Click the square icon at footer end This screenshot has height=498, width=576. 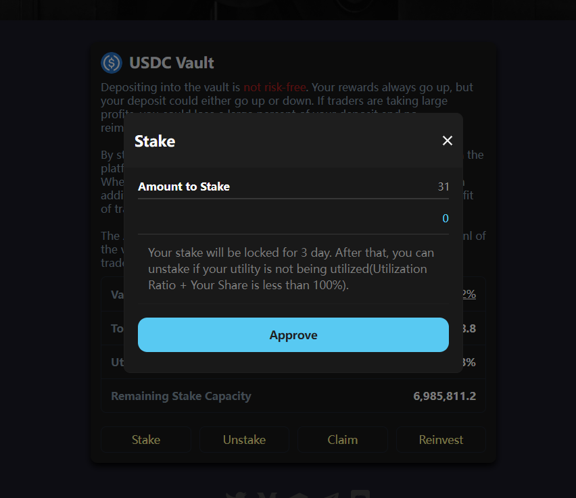click(360, 494)
